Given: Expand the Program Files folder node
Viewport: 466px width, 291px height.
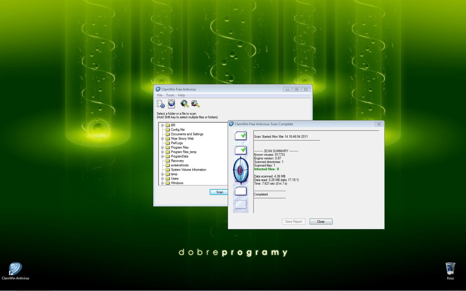Looking at the screenshot, I should [163, 147].
